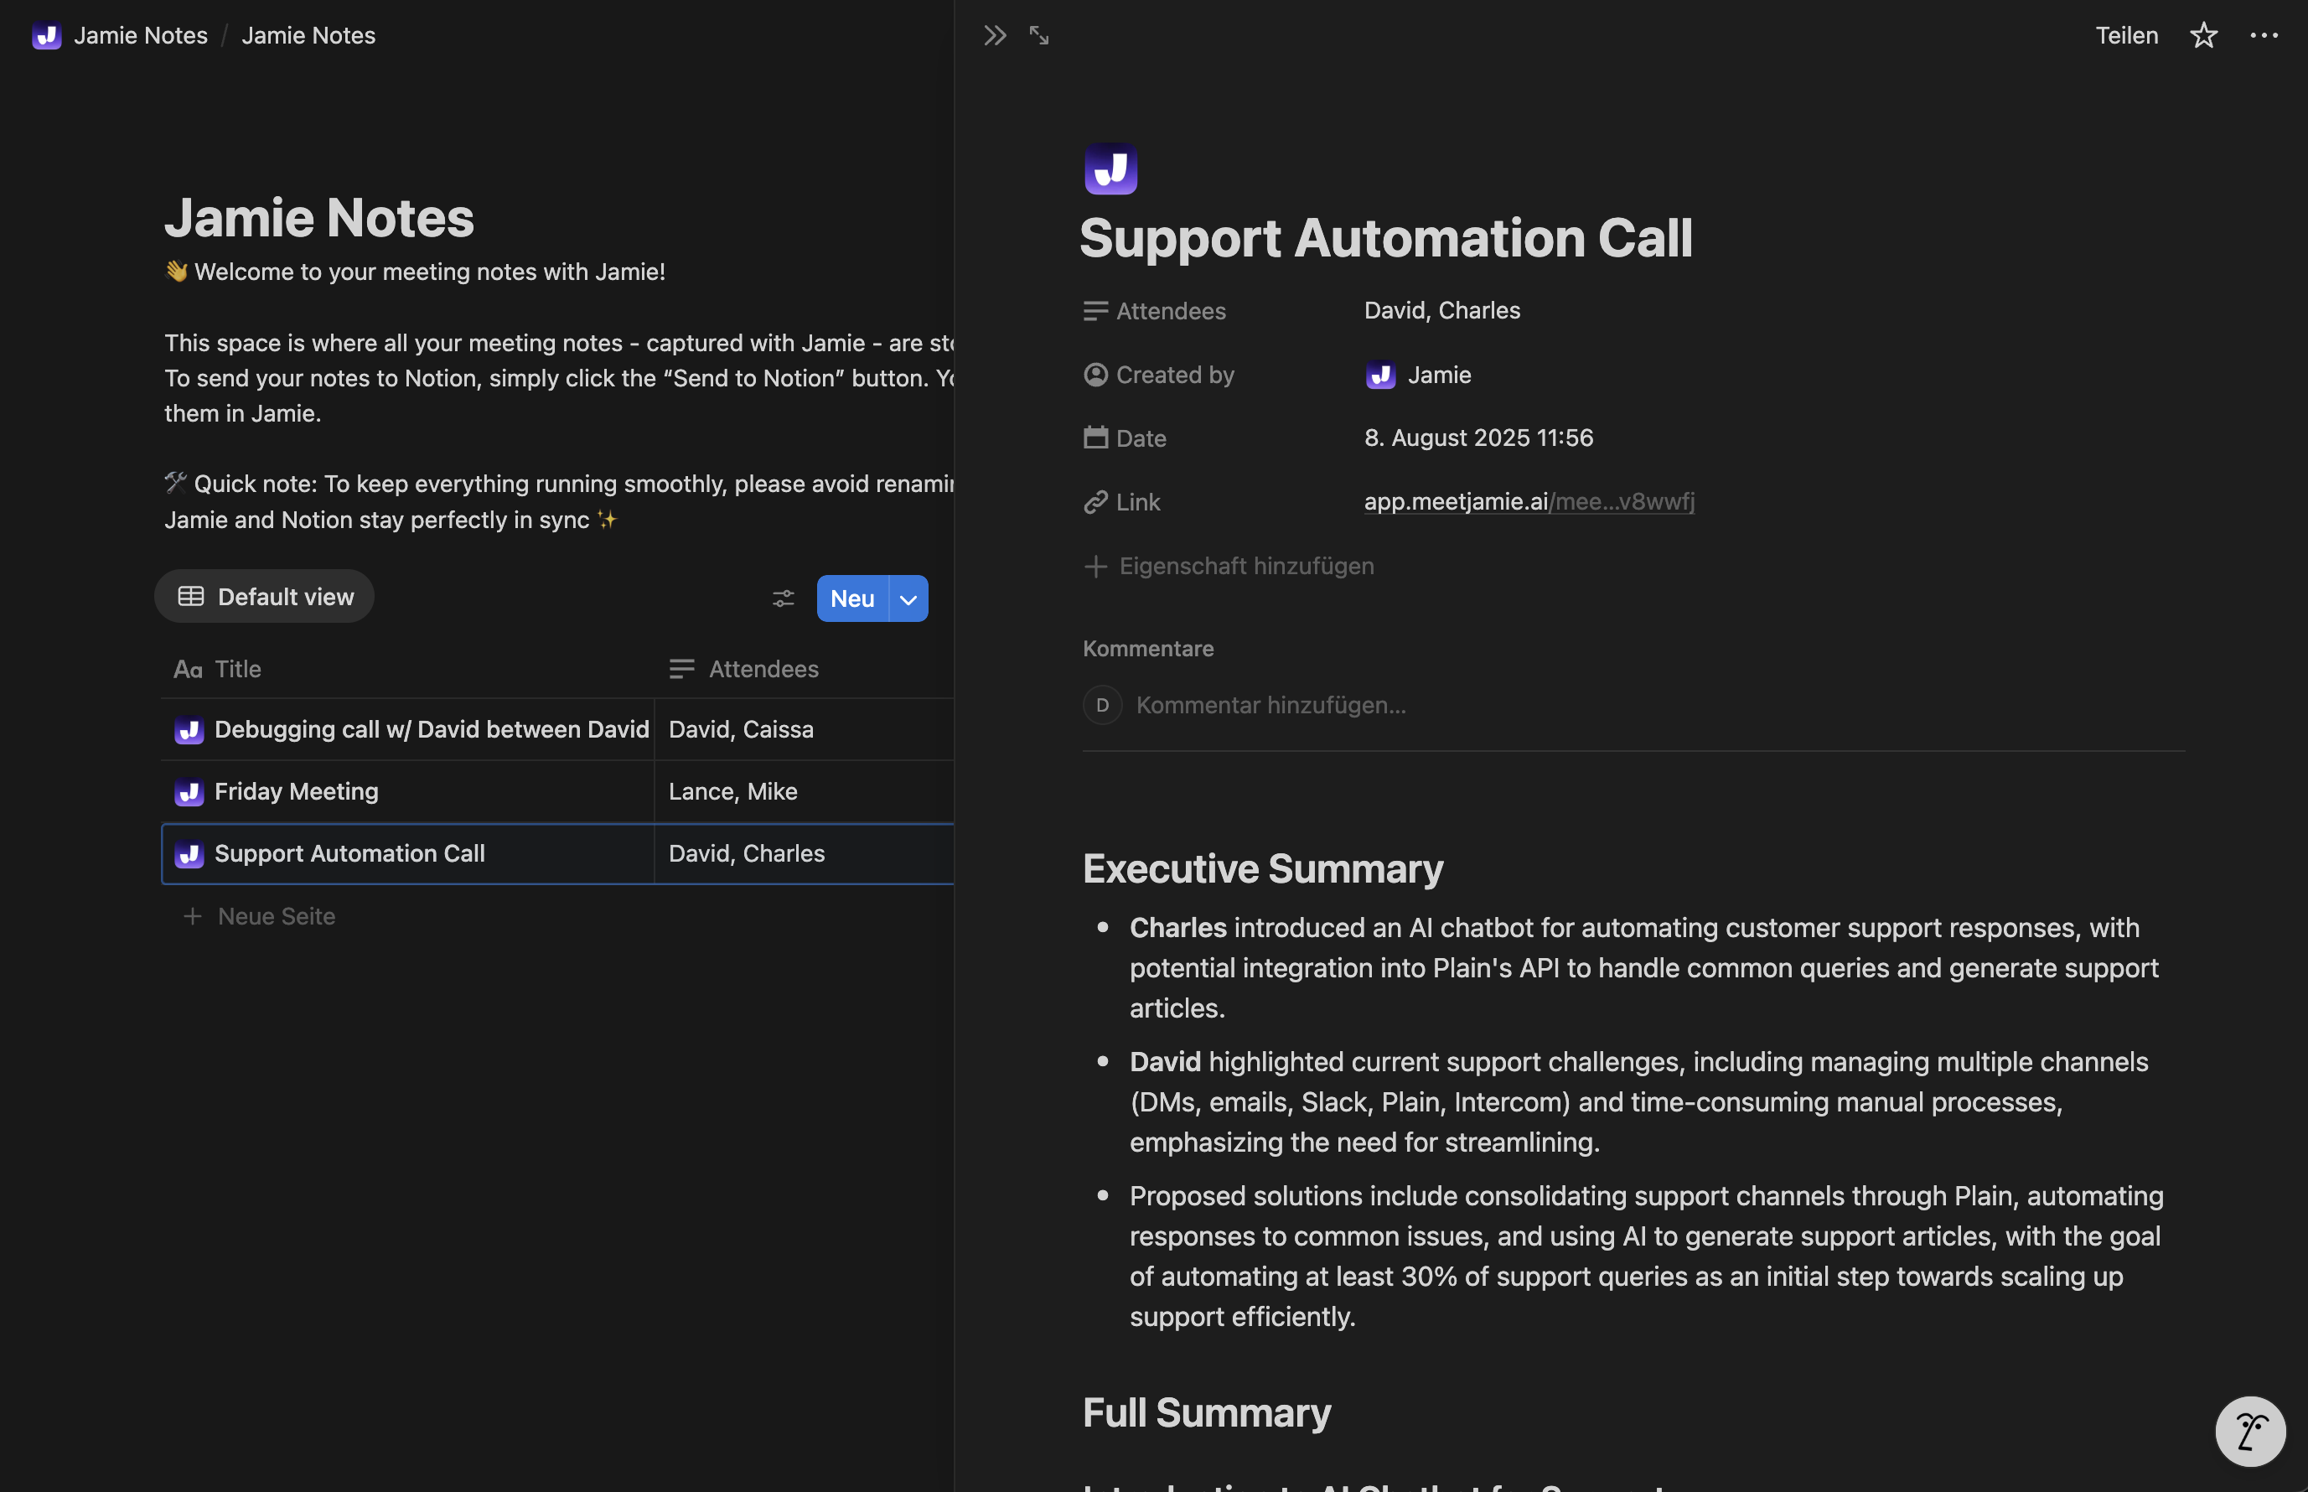Click the Created by property label
Image resolution: width=2308 pixels, height=1492 pixels.
tap(1175, 375)
